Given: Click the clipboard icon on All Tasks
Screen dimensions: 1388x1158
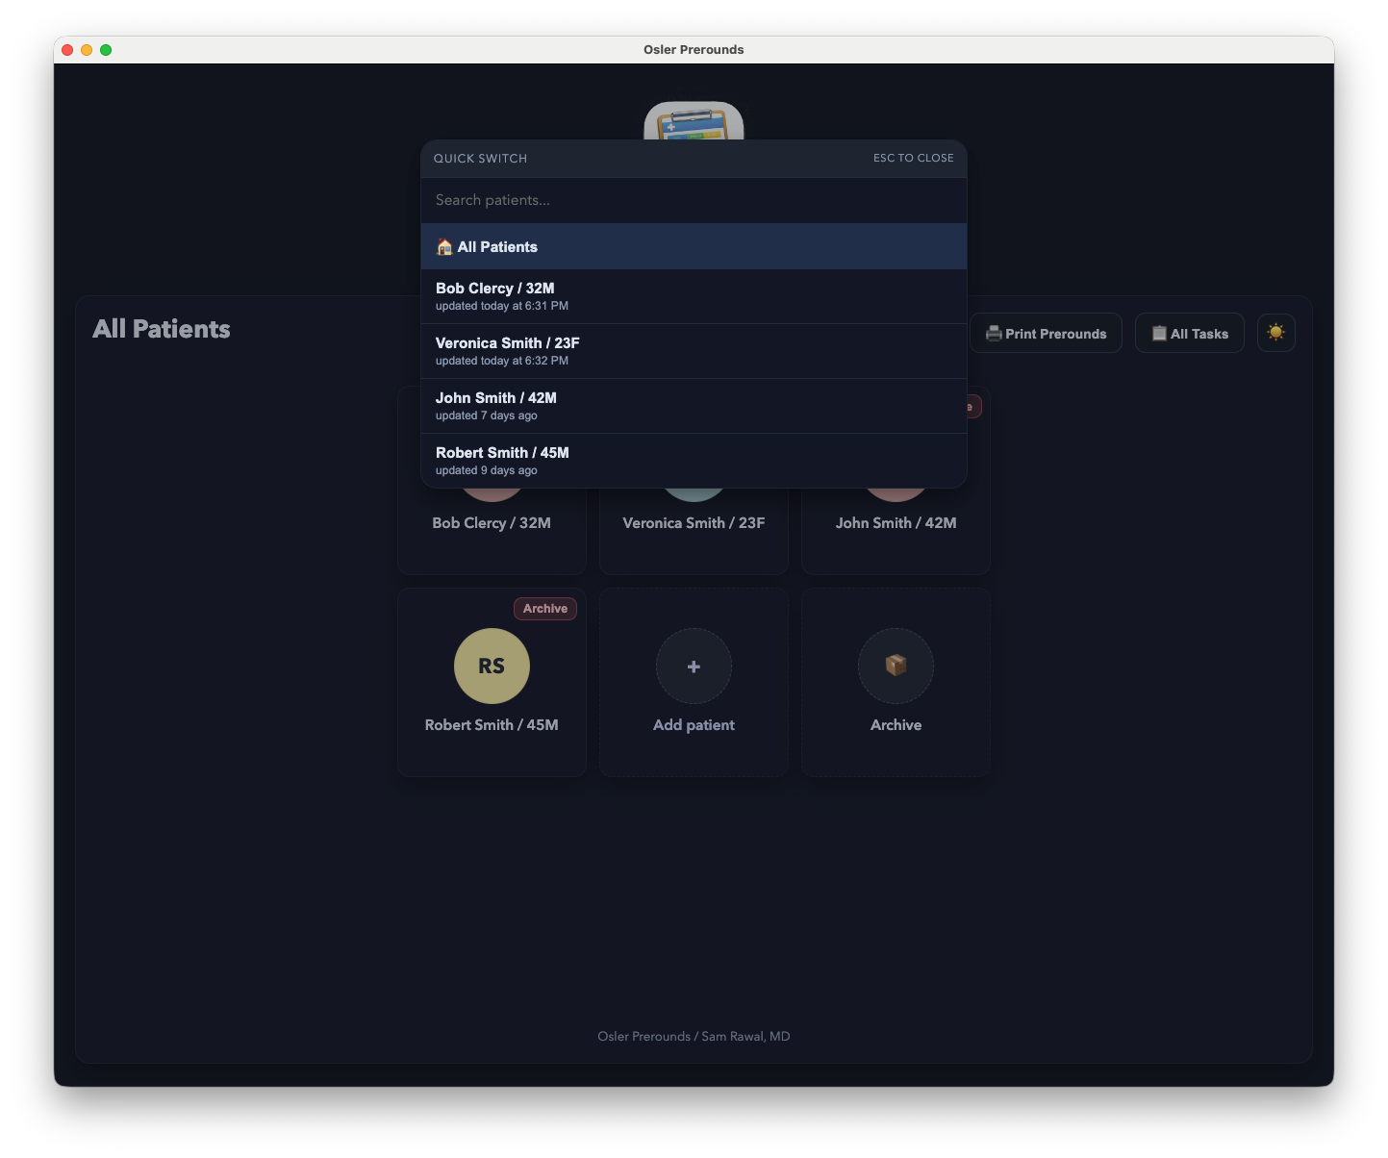Looking at the screenshot, I should point(1159,333).
